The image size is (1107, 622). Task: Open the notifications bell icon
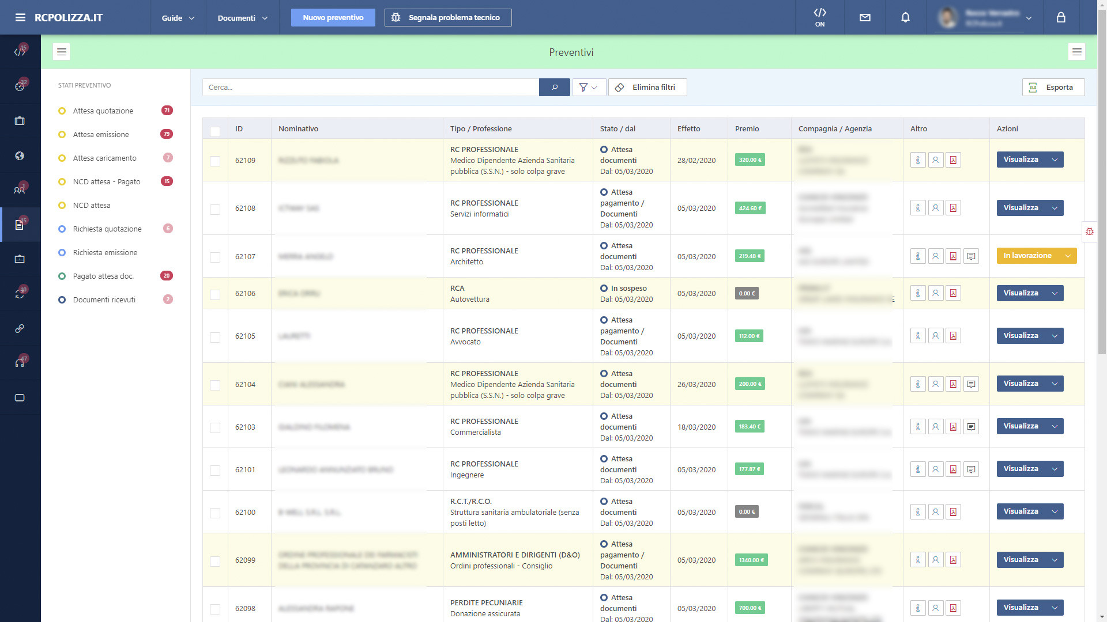pyautogui.click(x=905, y=18)
